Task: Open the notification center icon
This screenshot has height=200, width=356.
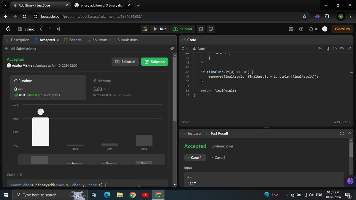Action: 347,195
